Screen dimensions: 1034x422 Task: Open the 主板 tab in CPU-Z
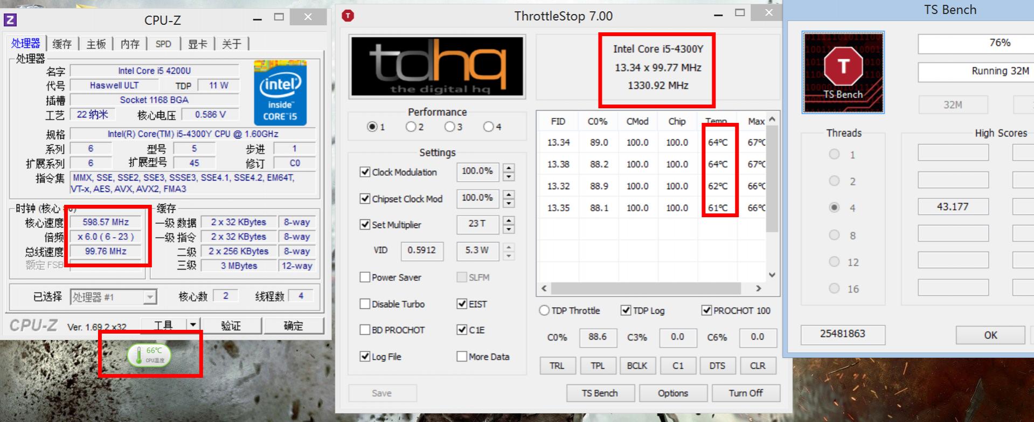click(x=96, y=44)
